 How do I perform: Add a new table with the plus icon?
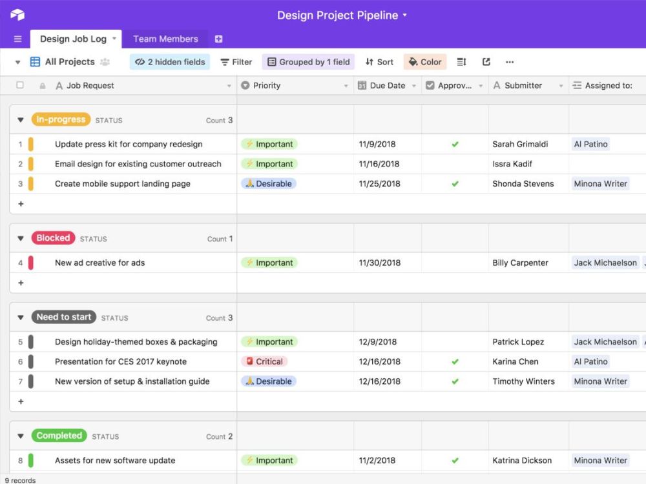pyautogui.click(x=218, y=39)
